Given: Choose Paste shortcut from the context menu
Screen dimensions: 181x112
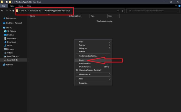Looking at the screenshot, I should click(x=93, y=63).
